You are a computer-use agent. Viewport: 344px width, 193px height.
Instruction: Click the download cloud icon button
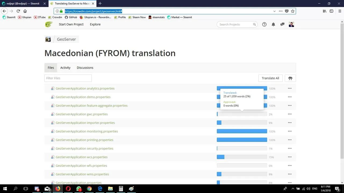pos(290,78)
